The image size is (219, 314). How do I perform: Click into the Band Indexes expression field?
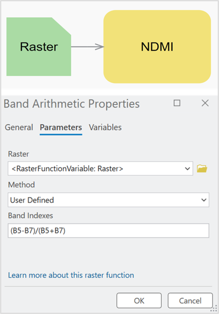[x=108, y=231]
